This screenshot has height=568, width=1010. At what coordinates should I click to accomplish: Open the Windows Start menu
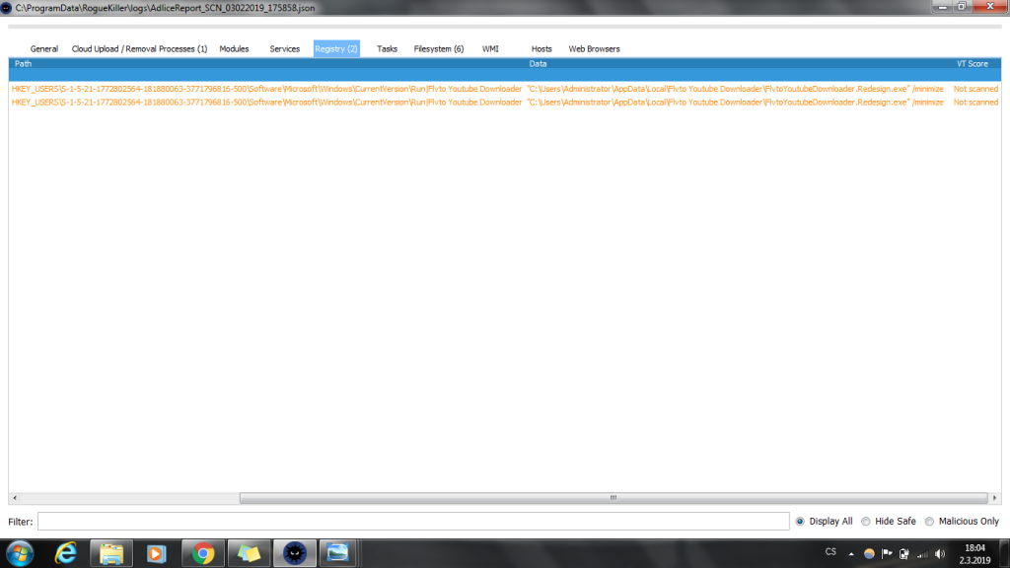(x=20, y=554)
